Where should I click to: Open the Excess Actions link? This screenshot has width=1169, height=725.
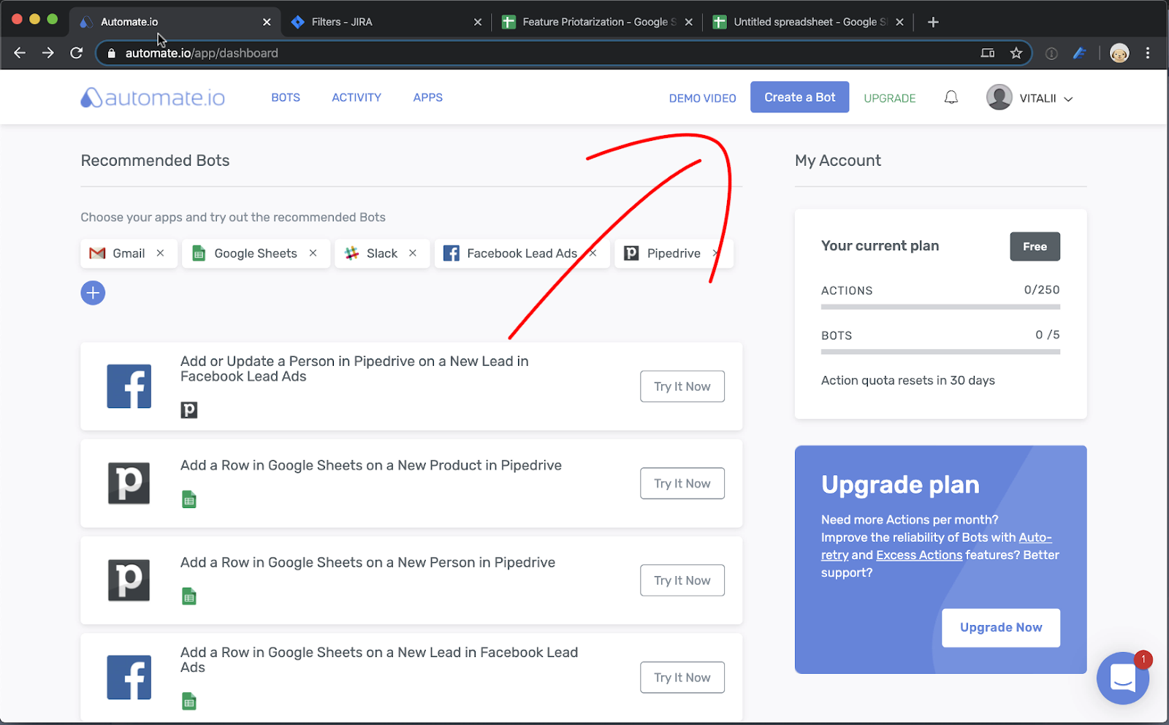click(x=919, y=555)
